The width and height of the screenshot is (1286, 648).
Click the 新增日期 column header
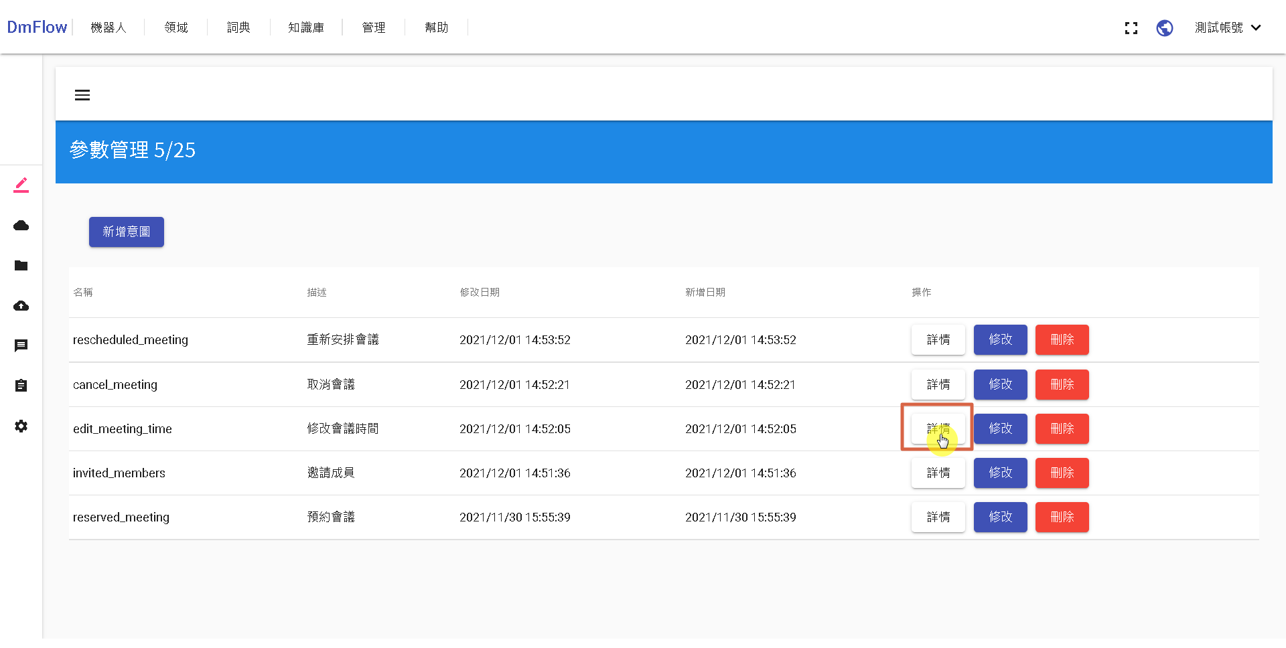coord(705,293)
